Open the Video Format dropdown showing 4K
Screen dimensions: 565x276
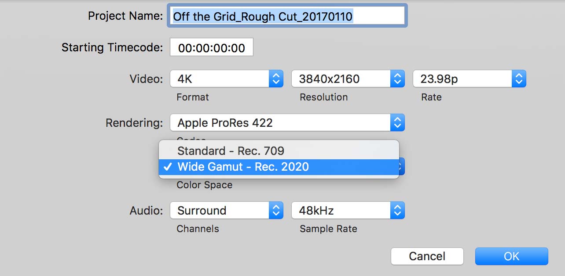pyautogui.click(x=227, y=79)
